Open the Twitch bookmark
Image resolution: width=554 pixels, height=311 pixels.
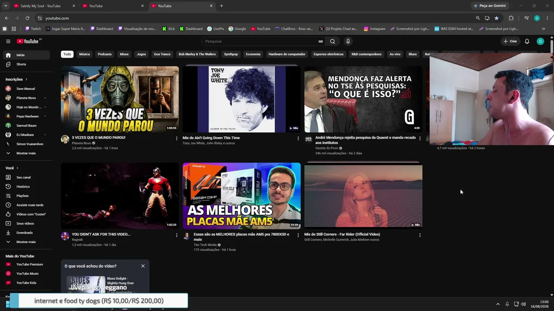33,29
